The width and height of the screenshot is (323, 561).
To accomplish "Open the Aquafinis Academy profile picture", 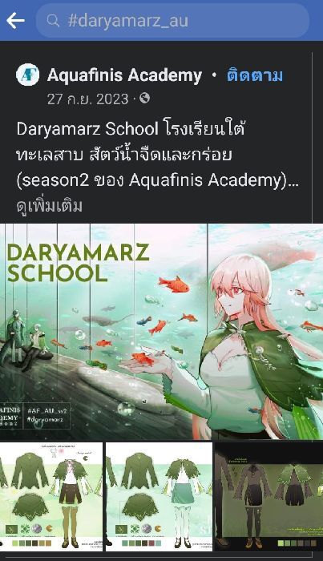I will click(27, 75).
